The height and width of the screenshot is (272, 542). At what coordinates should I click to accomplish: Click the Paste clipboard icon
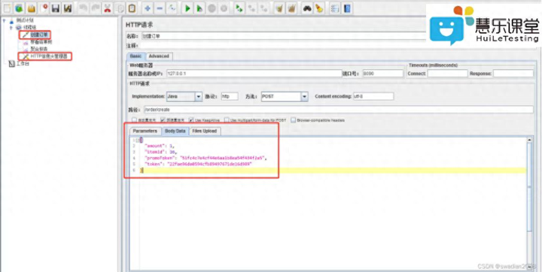coord(132,8)
